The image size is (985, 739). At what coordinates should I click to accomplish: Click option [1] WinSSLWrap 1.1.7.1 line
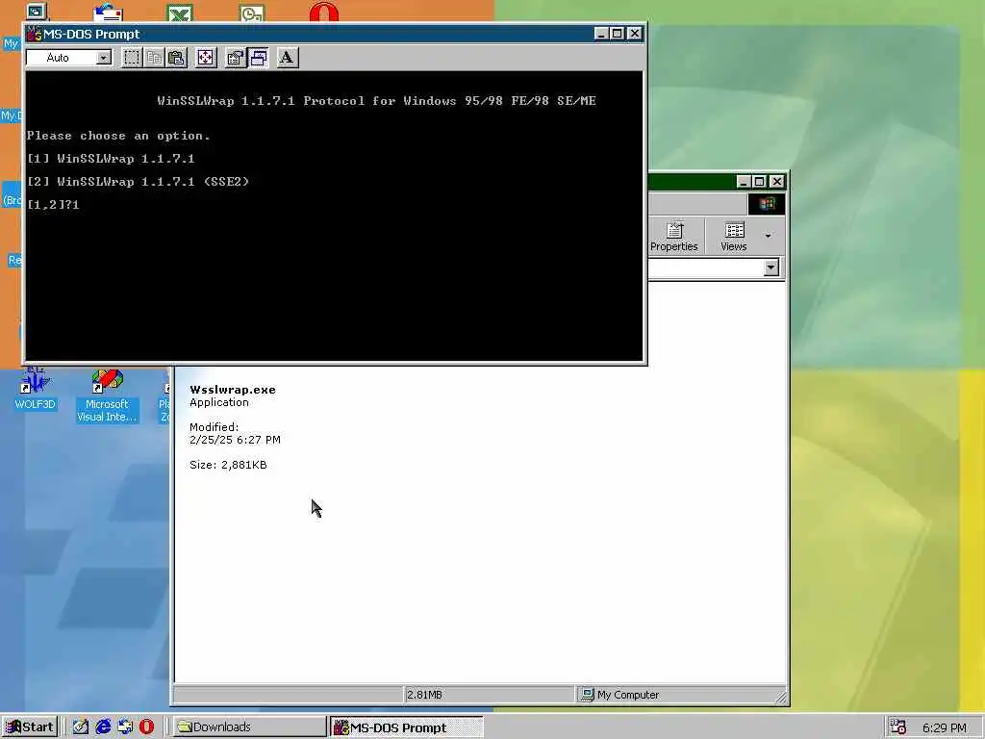point(111,159)
